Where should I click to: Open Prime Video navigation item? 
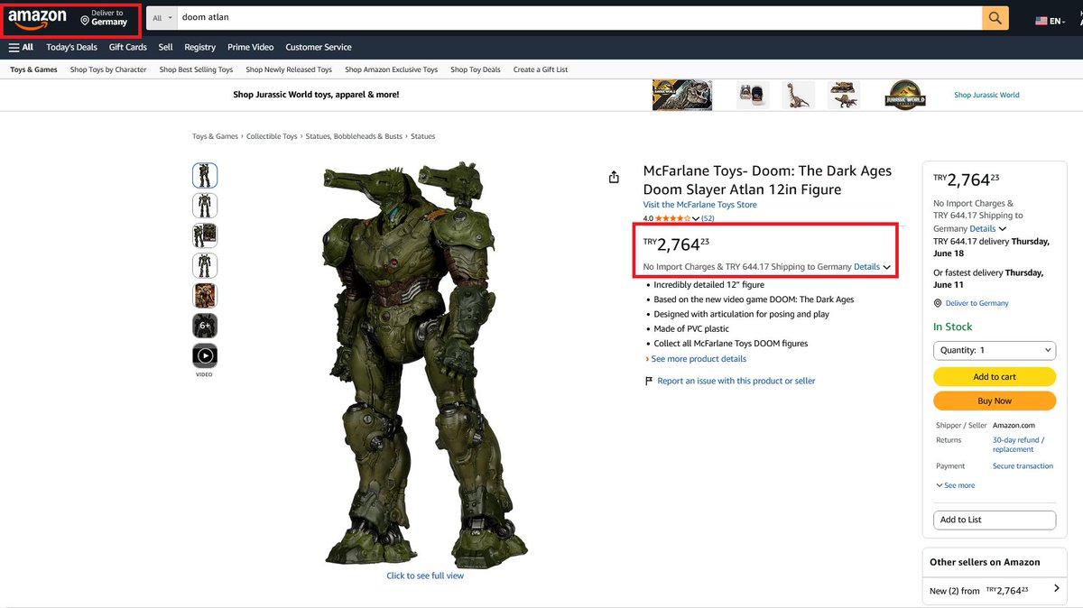[251, 47]
